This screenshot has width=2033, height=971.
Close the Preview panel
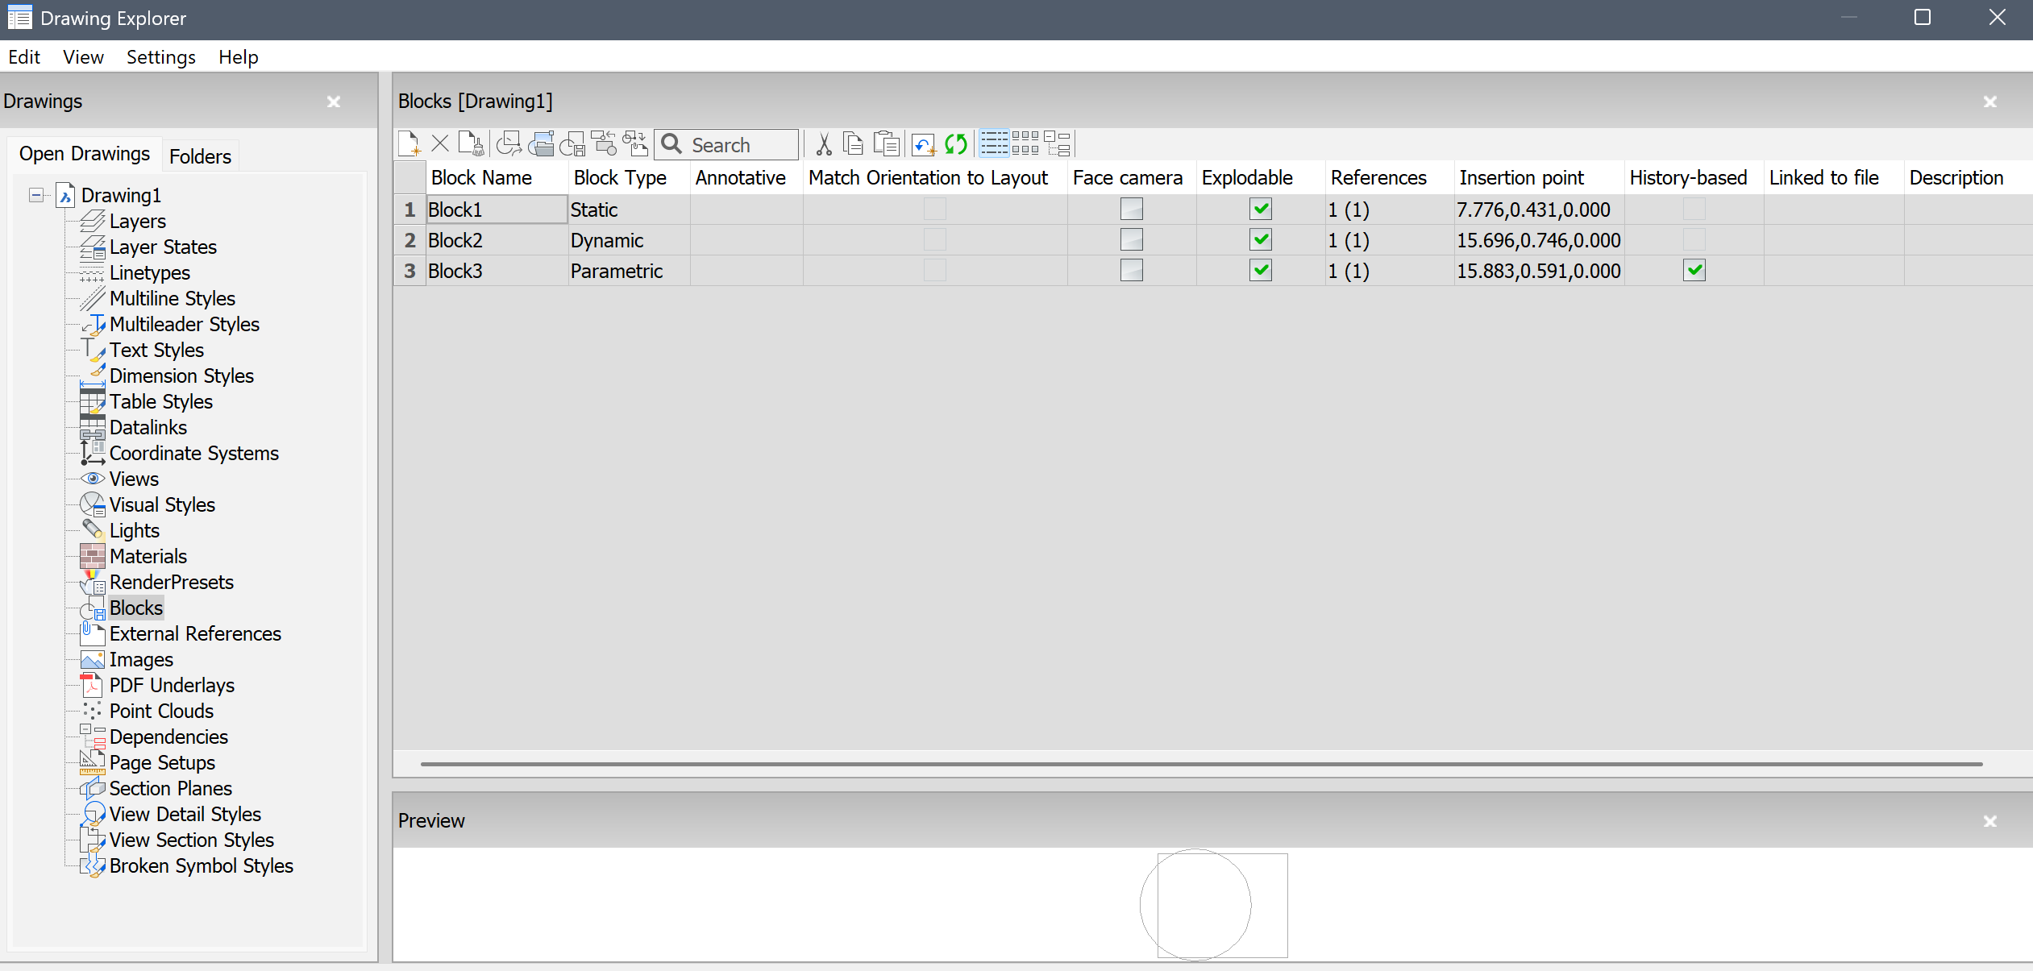tap(1989, 821)
